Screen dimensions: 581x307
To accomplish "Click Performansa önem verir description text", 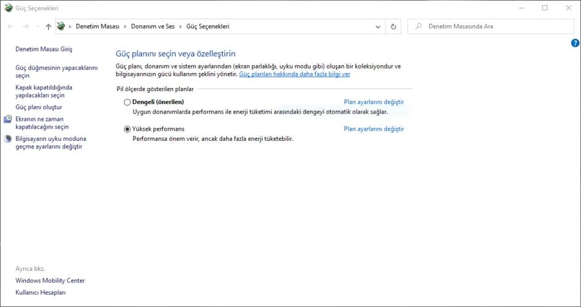I will click(x=213, y=139).
